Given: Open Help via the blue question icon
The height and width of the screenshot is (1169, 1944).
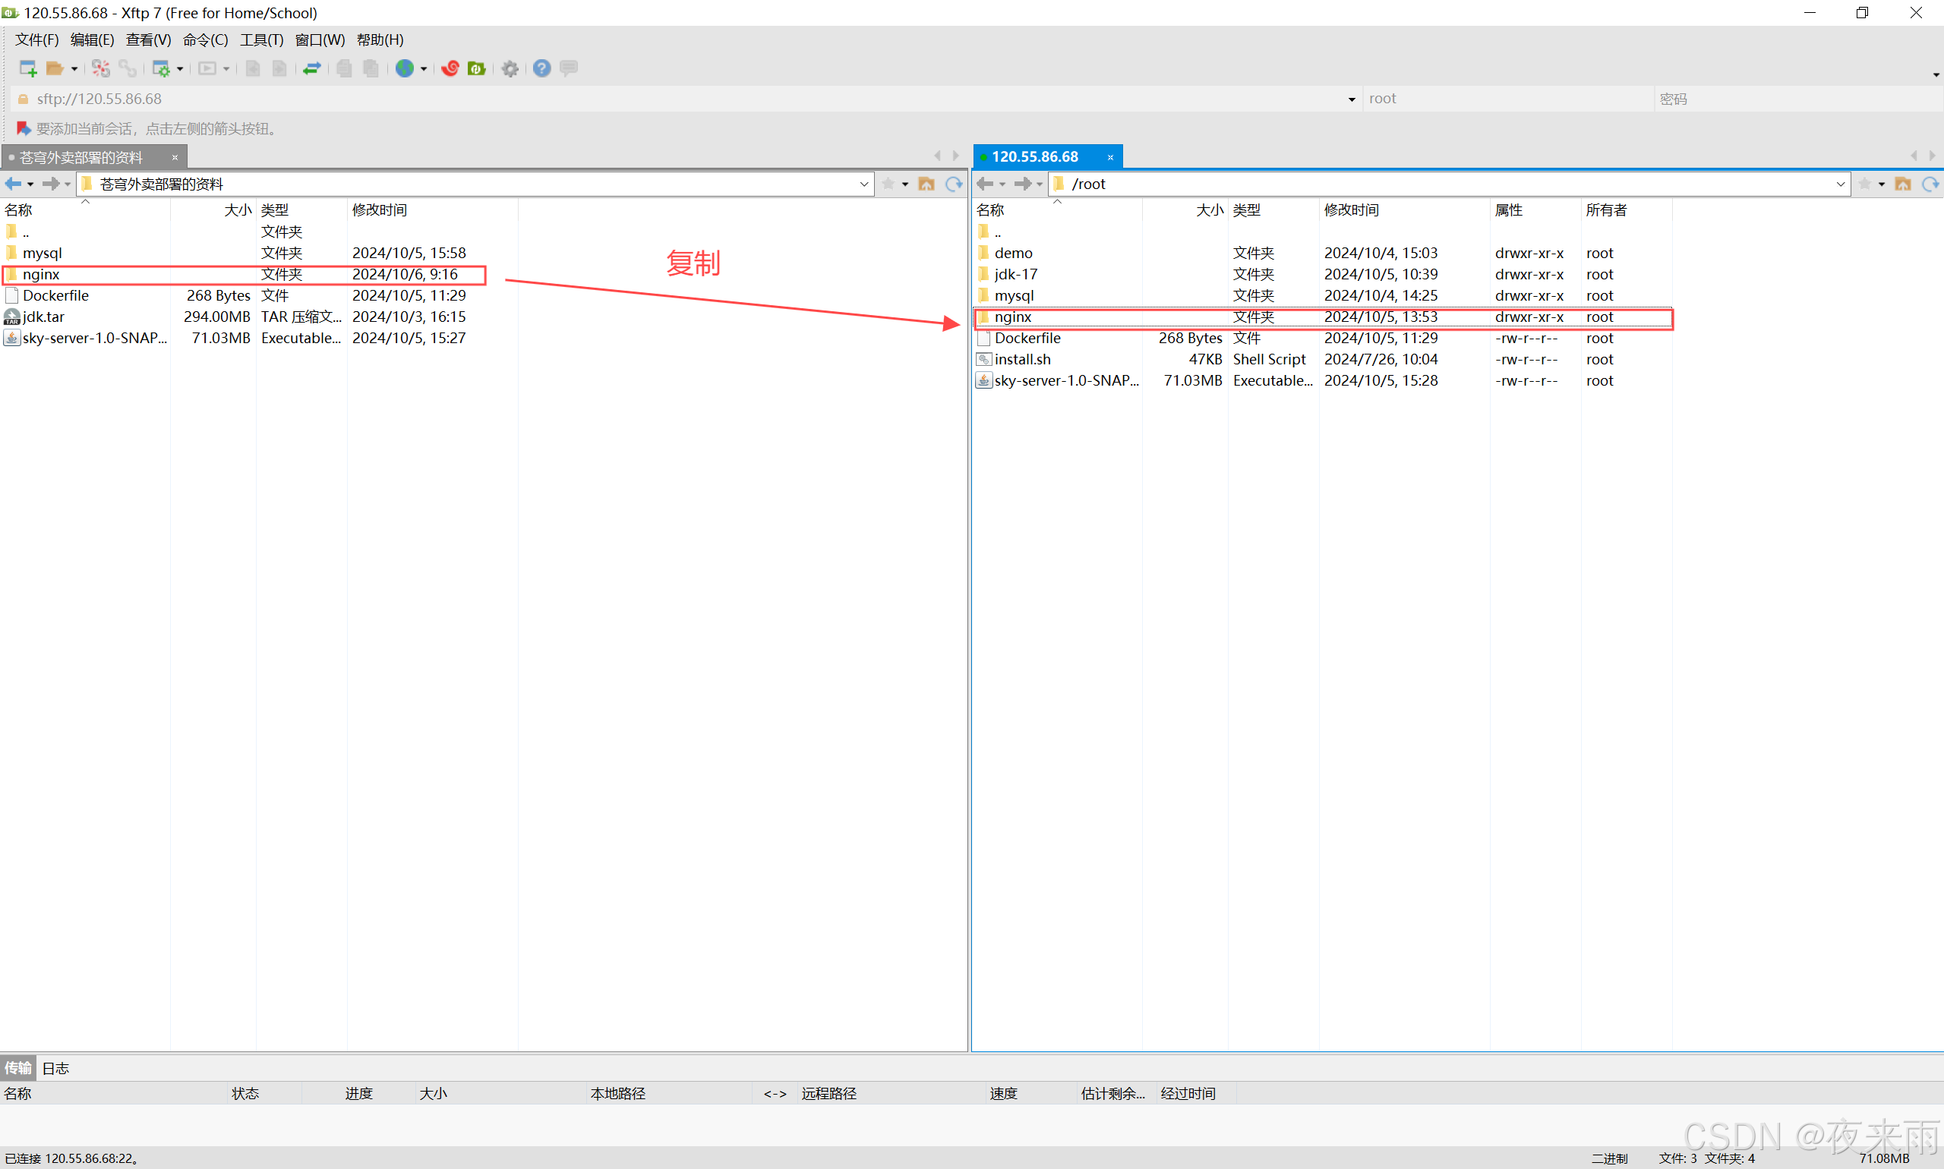Looking at the screenshot, I should point(541,68).
